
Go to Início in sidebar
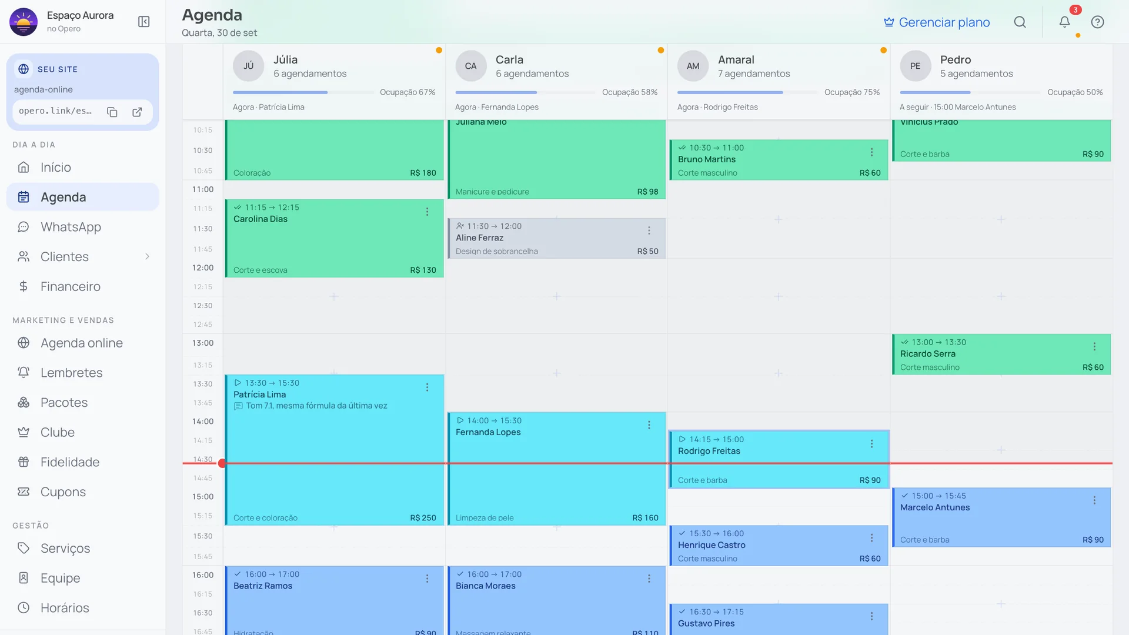[82, 167]
